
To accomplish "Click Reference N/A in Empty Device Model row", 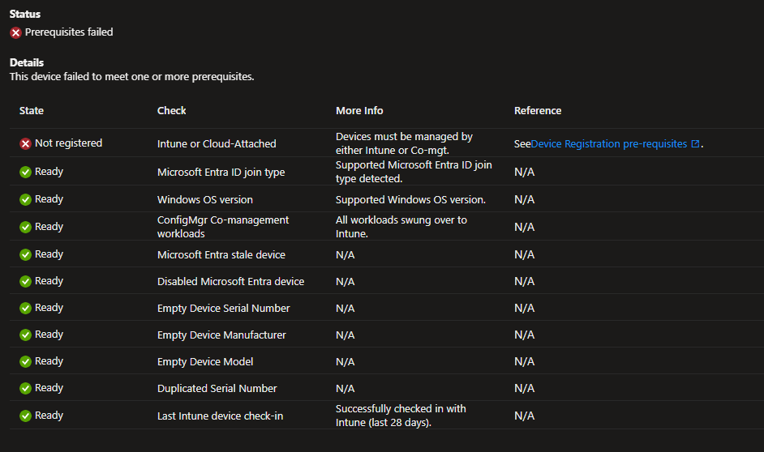I will coord(524,361).
